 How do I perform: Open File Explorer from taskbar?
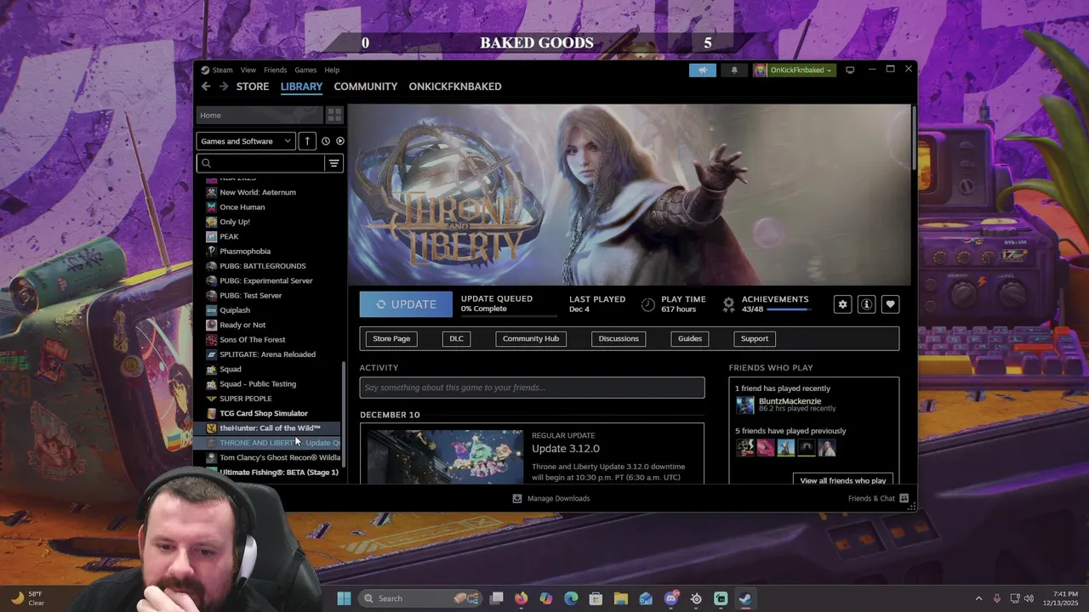620,598
